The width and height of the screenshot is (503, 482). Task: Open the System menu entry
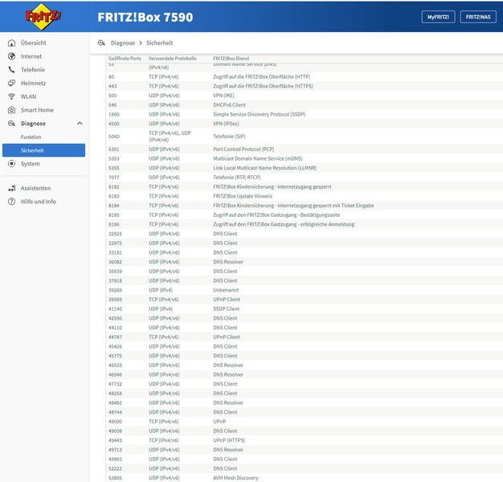click(31, 164)
